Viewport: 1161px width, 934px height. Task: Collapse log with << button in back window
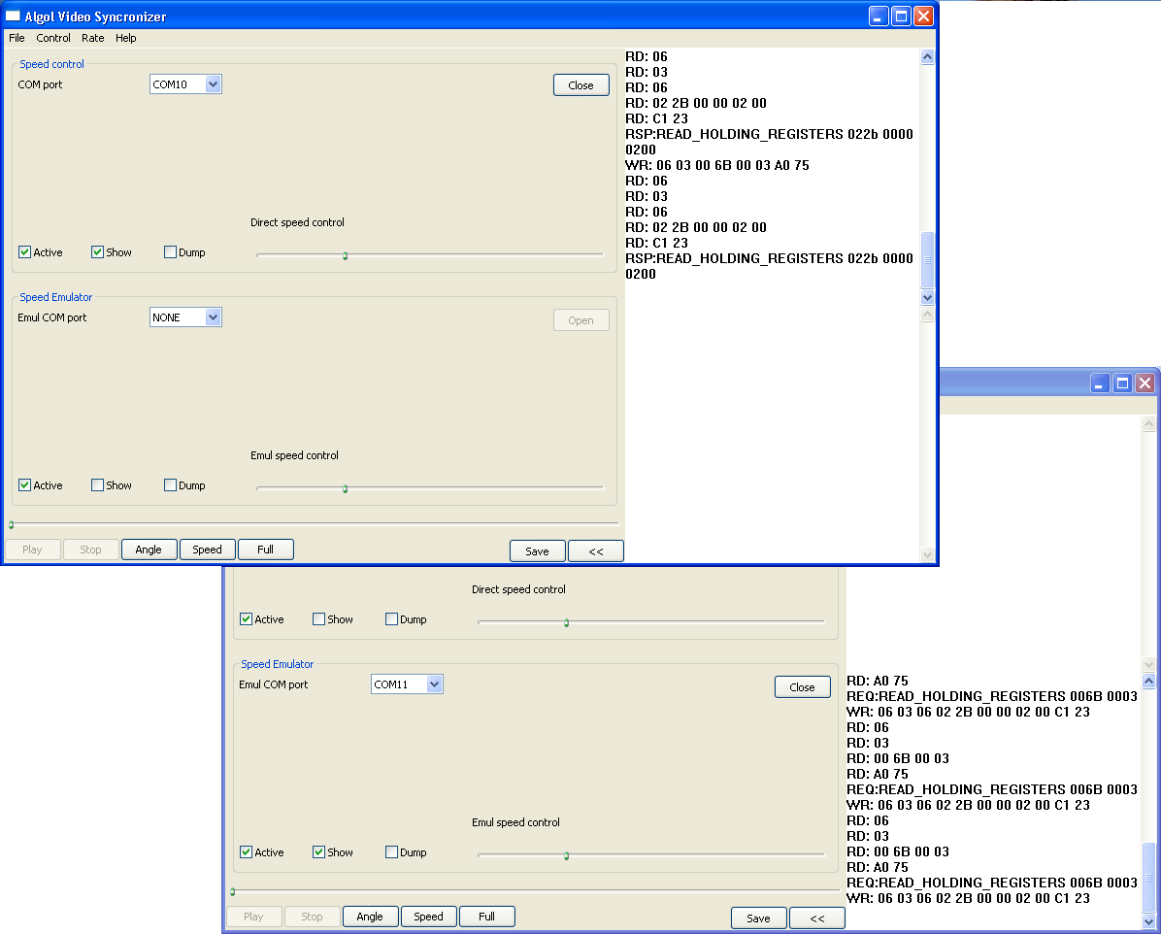[x=817, y=917]
